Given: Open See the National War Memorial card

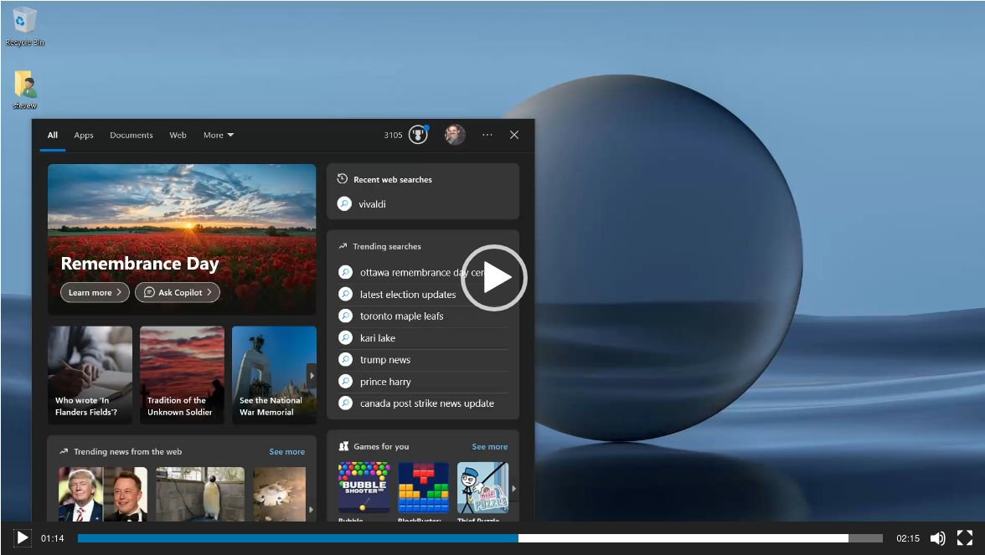Looking at the screenshot, I should [274, 375].
